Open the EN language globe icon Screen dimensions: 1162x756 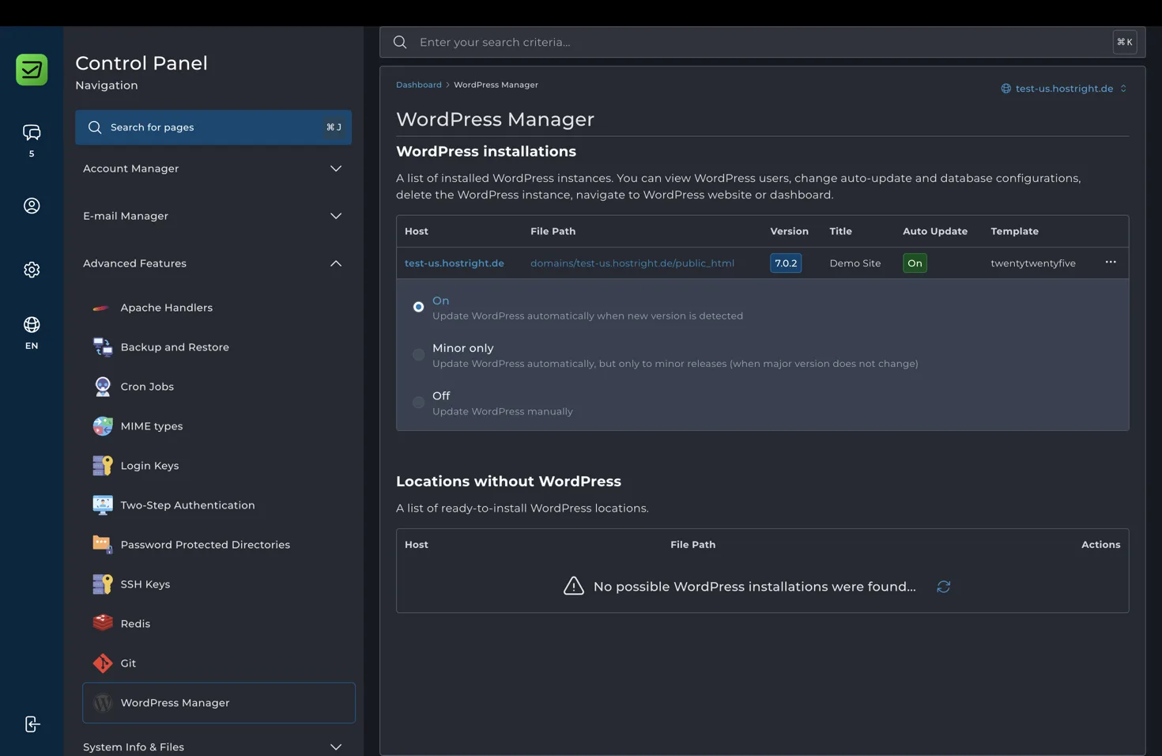[x=32, y=325]
